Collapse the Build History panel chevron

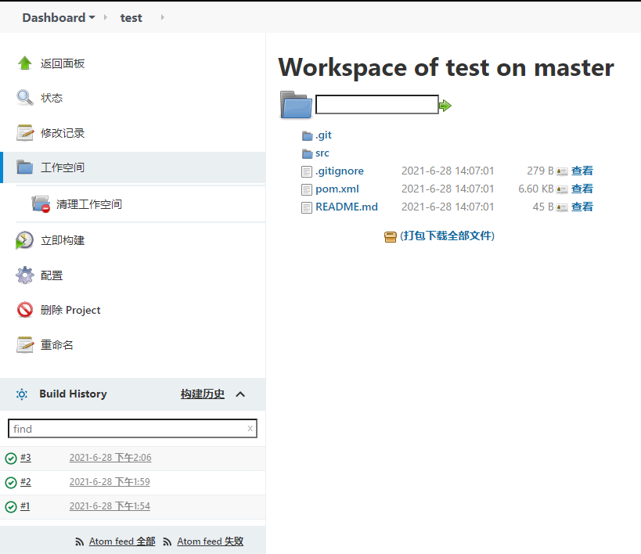240,394
